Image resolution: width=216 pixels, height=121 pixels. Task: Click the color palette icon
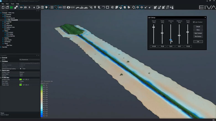pyautogui.click(x=117, y=7)
